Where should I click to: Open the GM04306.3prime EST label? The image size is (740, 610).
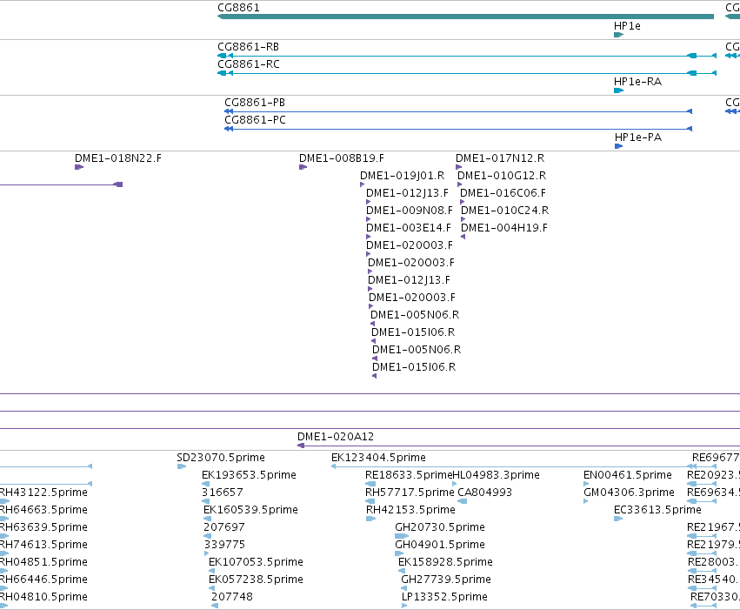pyautogui.click(x=629, y=493)
